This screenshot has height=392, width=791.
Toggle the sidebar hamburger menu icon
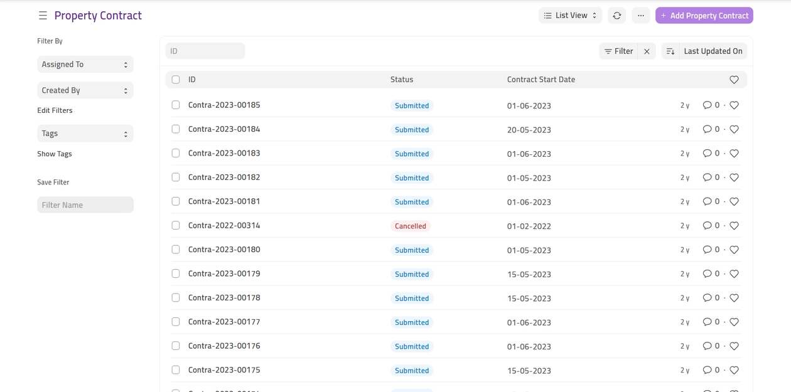coord(43,16)
